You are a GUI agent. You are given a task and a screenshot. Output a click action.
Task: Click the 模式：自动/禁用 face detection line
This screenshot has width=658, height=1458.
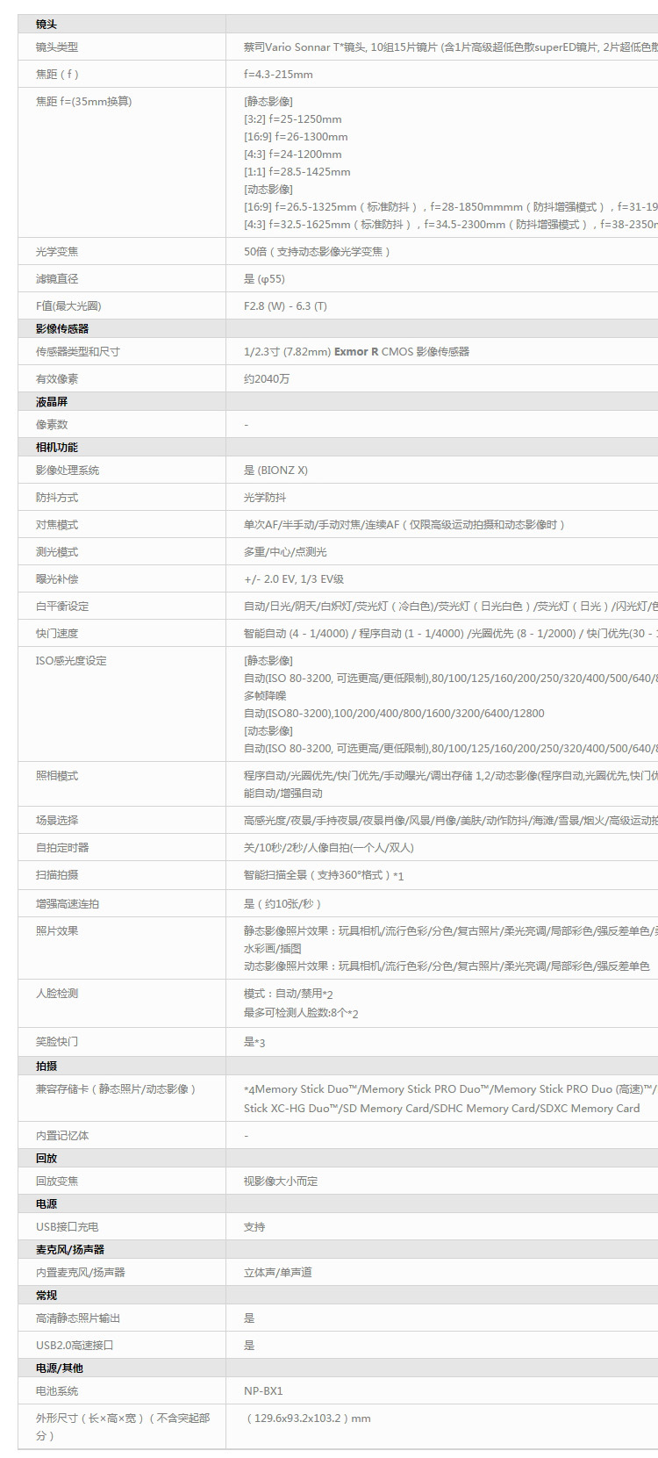point(289,994)
